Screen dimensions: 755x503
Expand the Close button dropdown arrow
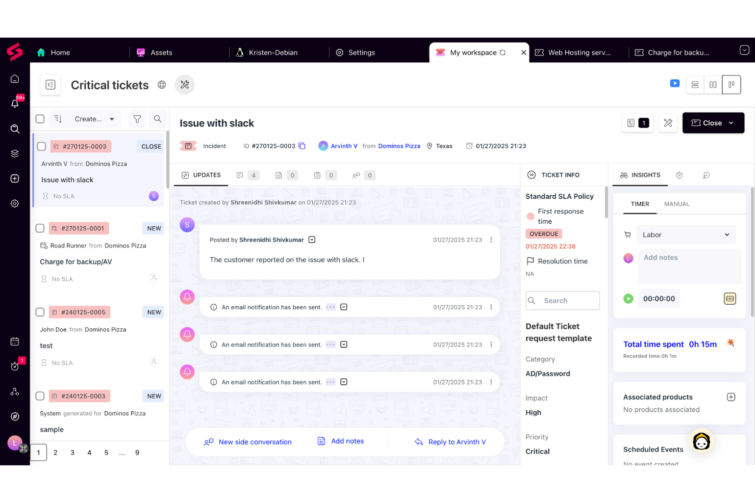pyautogui.click(x=732, y=123)
